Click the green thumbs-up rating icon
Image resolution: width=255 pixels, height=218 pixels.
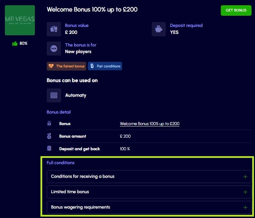15,43
